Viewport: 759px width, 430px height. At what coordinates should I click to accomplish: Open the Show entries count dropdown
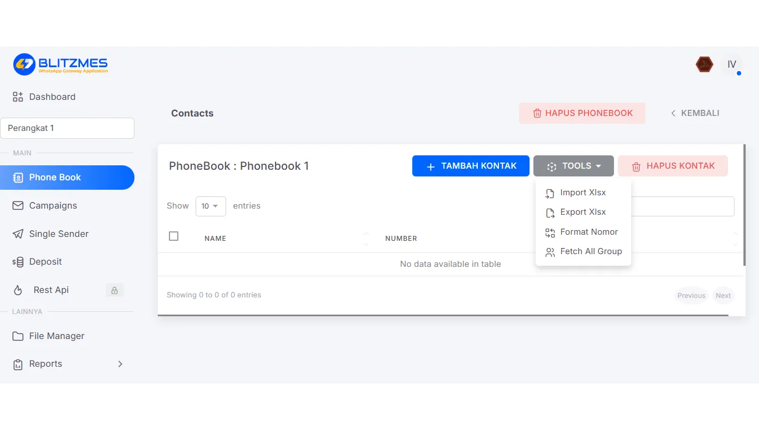(x=211, y=206)
